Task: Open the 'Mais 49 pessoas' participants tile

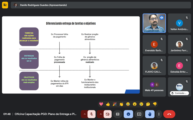Action: (x=154, y=86)
